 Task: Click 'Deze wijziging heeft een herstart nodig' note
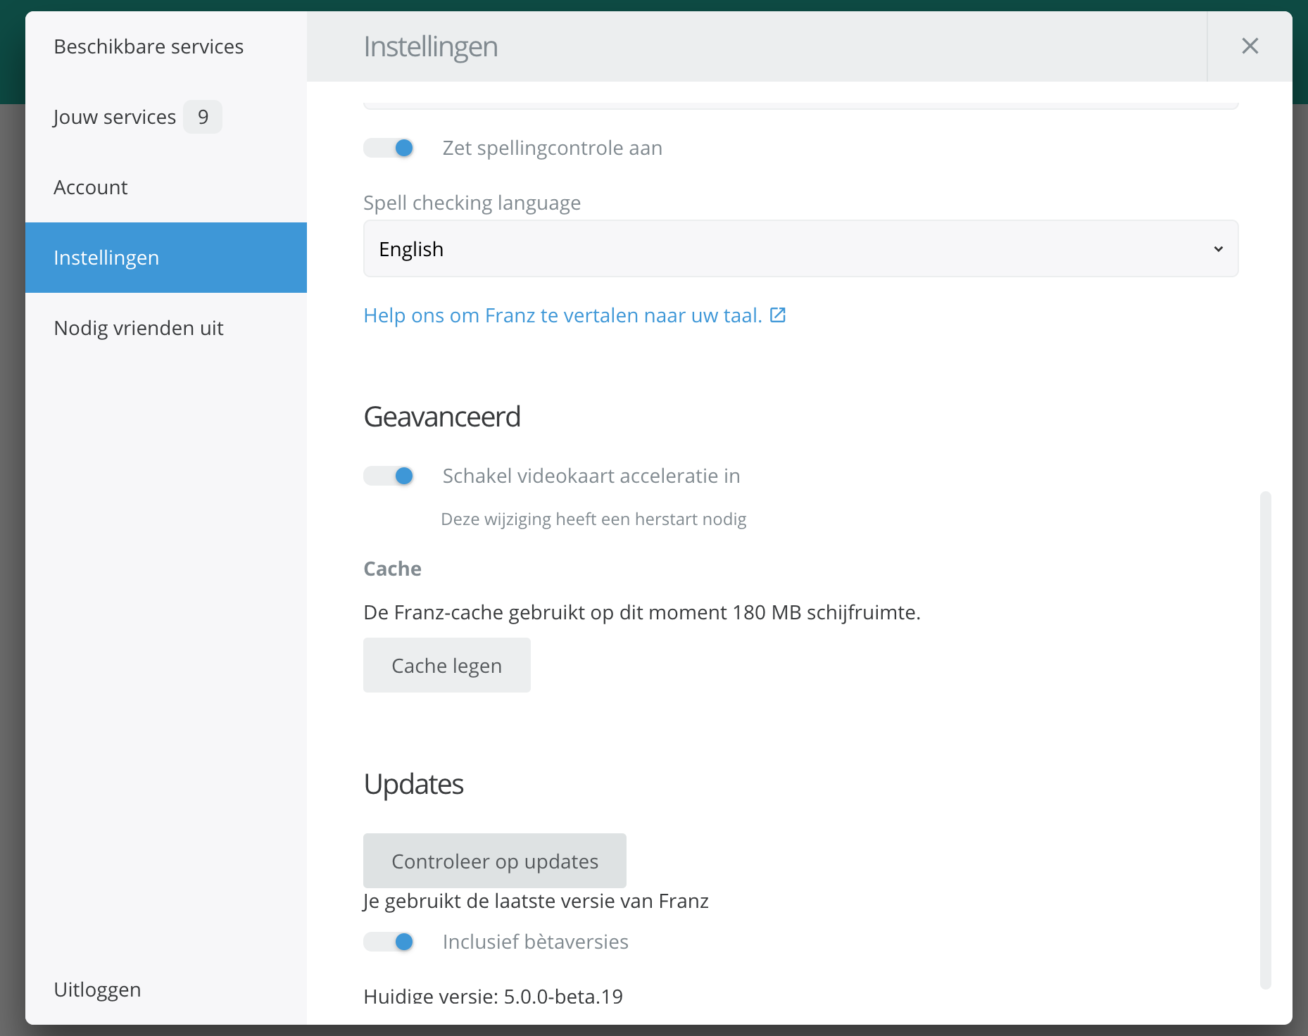click(593, 519)
